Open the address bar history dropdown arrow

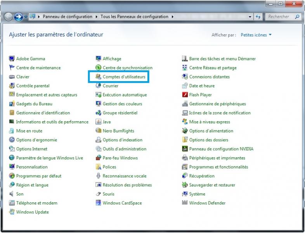point(250,17)
